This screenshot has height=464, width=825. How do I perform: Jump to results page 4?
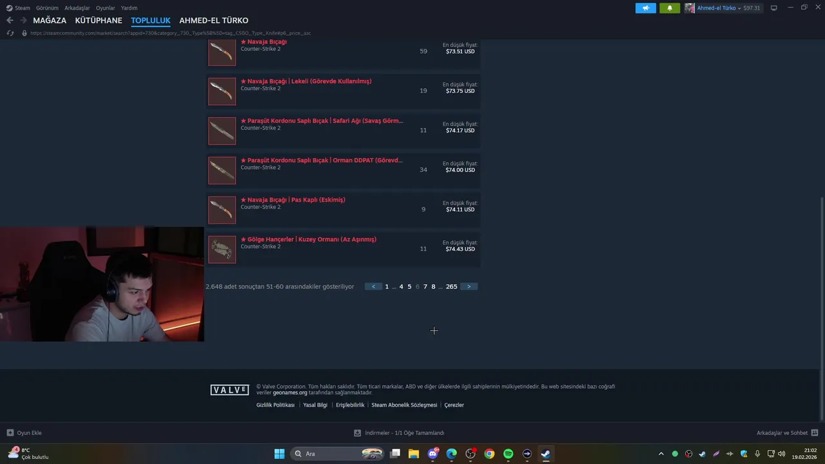pos(401,287)
